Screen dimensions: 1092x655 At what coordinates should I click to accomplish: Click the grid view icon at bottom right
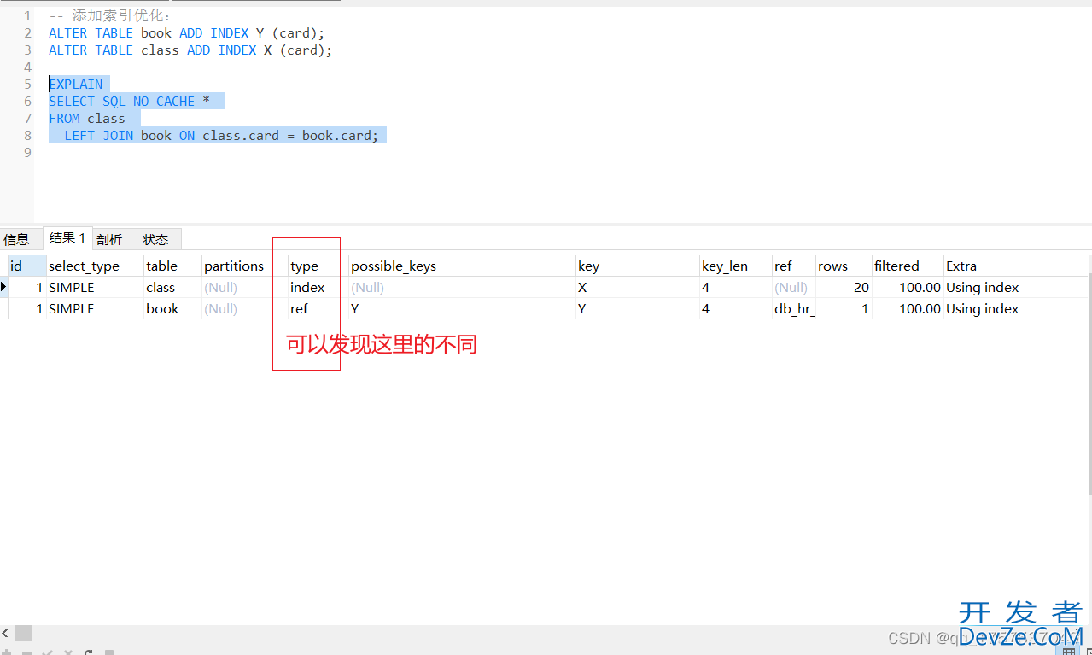pos(1070,651)
